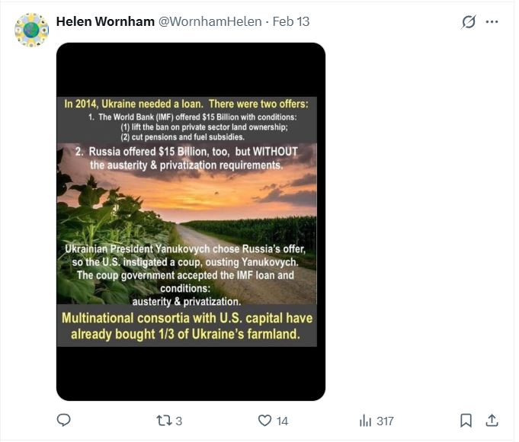The width and height of the screenshot is (519, 442).
Task: Click the view analytics bar chart icon
Action: pos(365,420)
